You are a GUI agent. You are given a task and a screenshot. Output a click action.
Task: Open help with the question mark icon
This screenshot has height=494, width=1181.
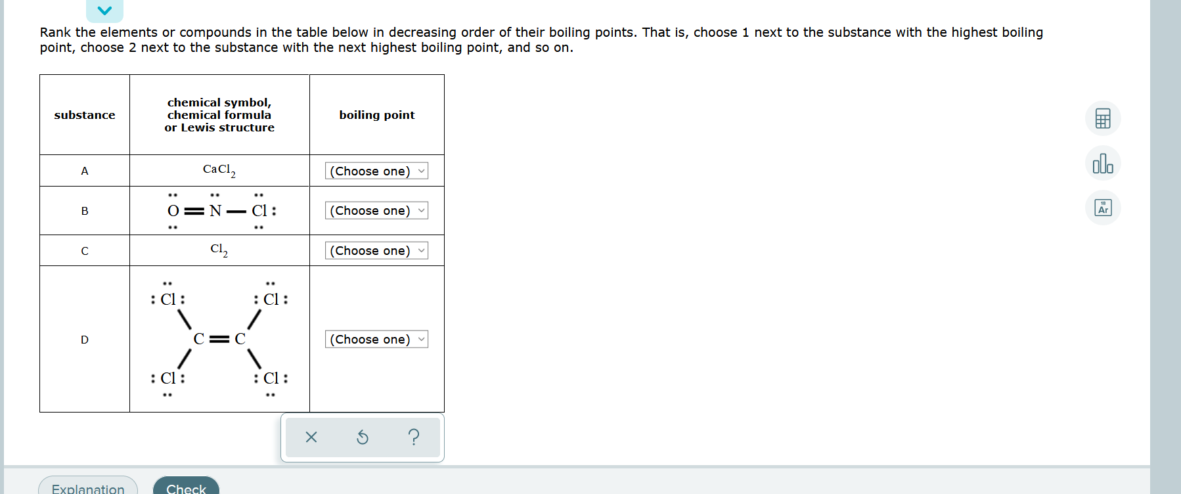pos(413,438)
